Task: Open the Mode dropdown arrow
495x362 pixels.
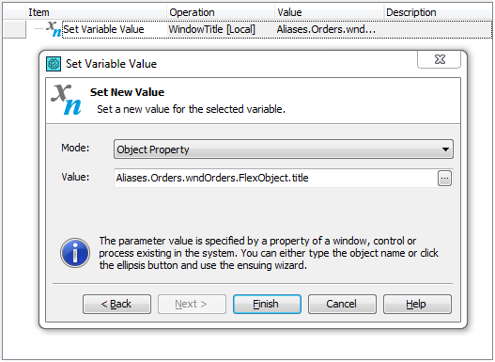Action: (x=445, y=150)
